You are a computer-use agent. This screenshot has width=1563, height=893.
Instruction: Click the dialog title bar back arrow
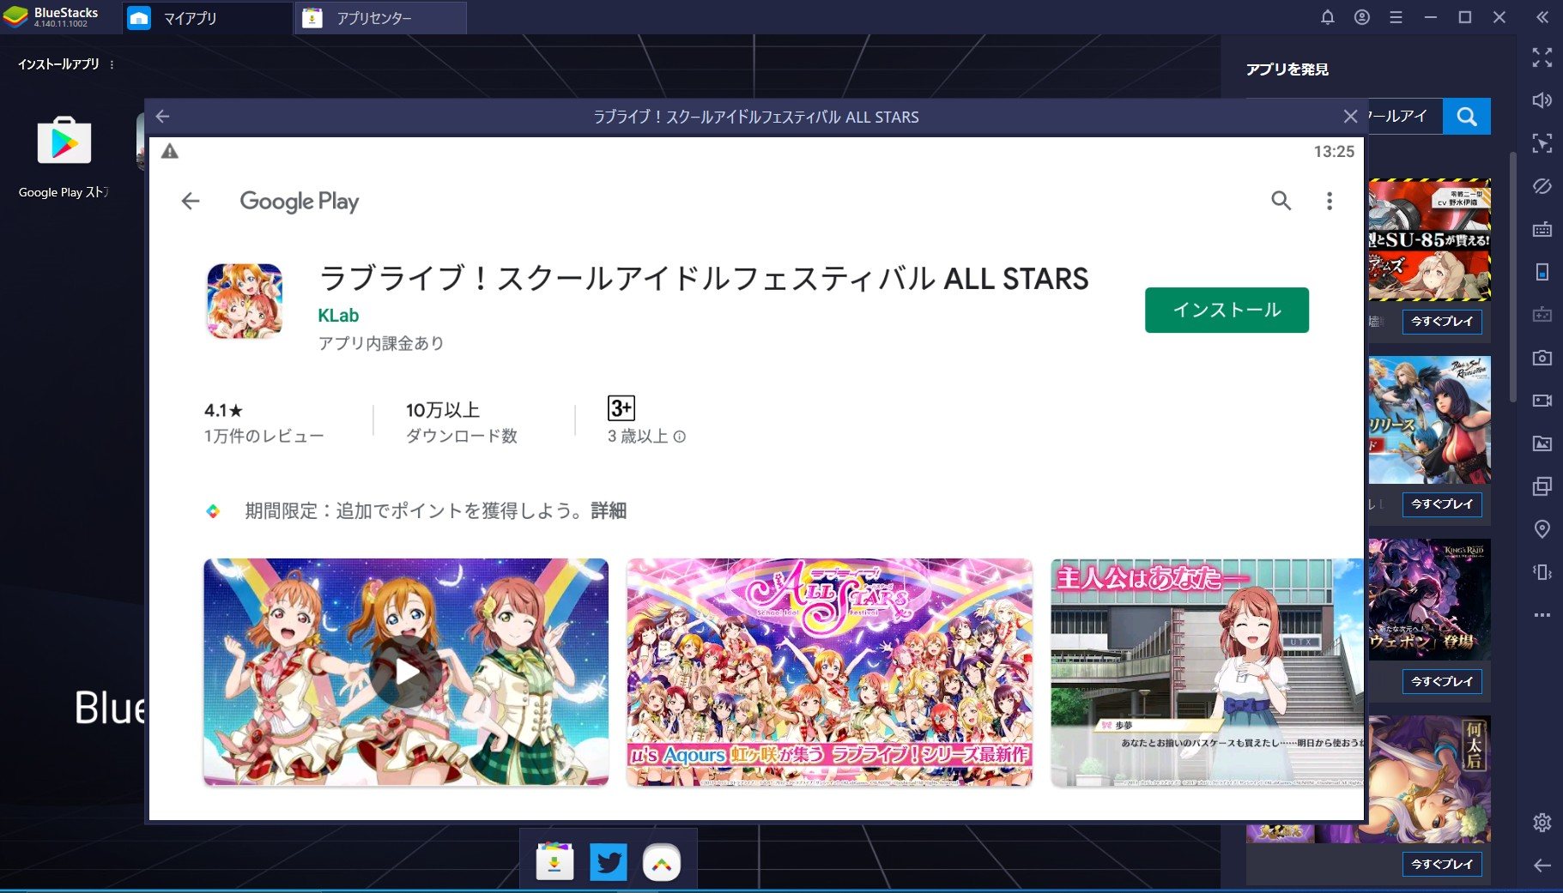click(x=162, y=117)
